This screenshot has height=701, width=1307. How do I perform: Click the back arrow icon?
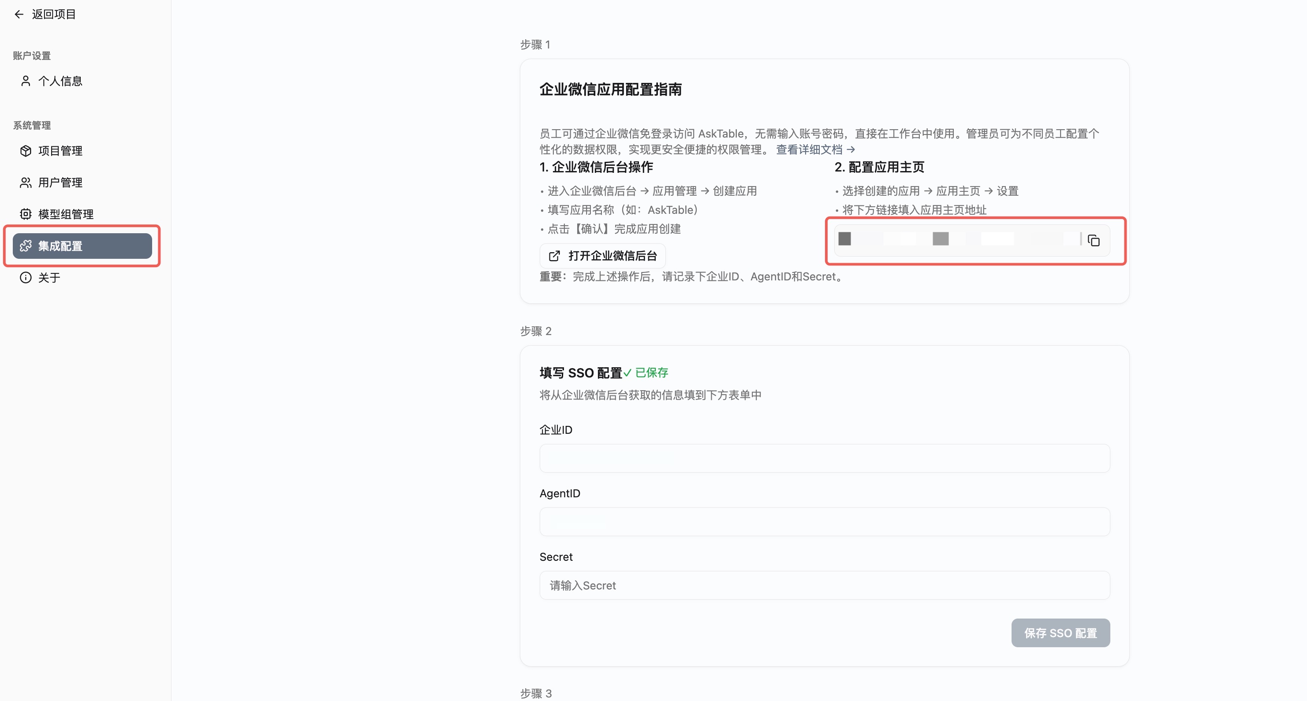pos(19,14)
